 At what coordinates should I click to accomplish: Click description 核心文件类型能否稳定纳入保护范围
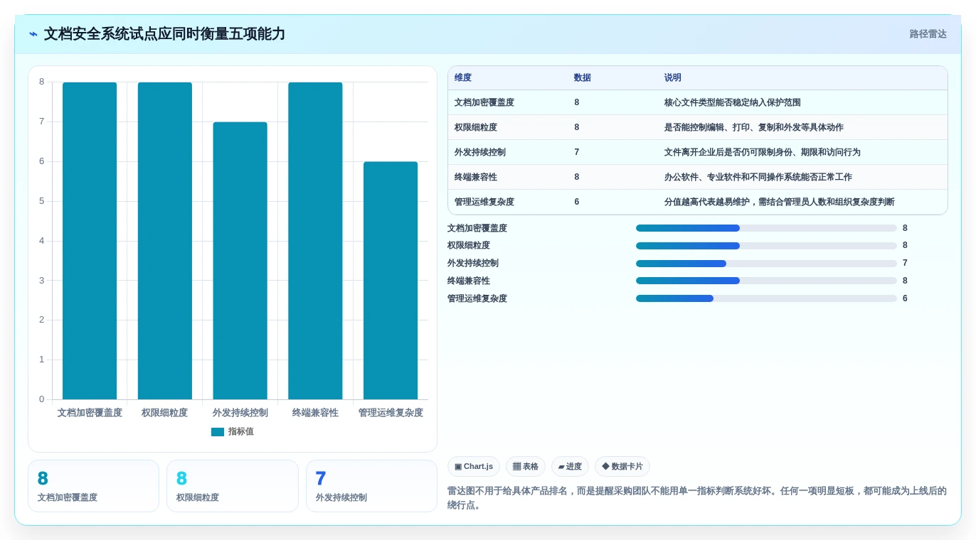coord(733,102)
